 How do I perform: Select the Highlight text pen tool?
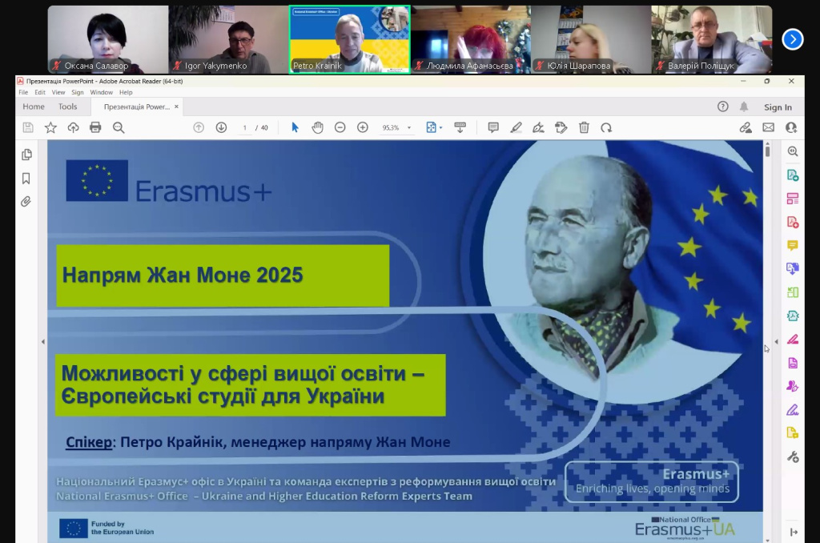click(517, 127)
